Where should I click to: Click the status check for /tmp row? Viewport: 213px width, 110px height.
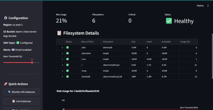(x=67, y=71)
